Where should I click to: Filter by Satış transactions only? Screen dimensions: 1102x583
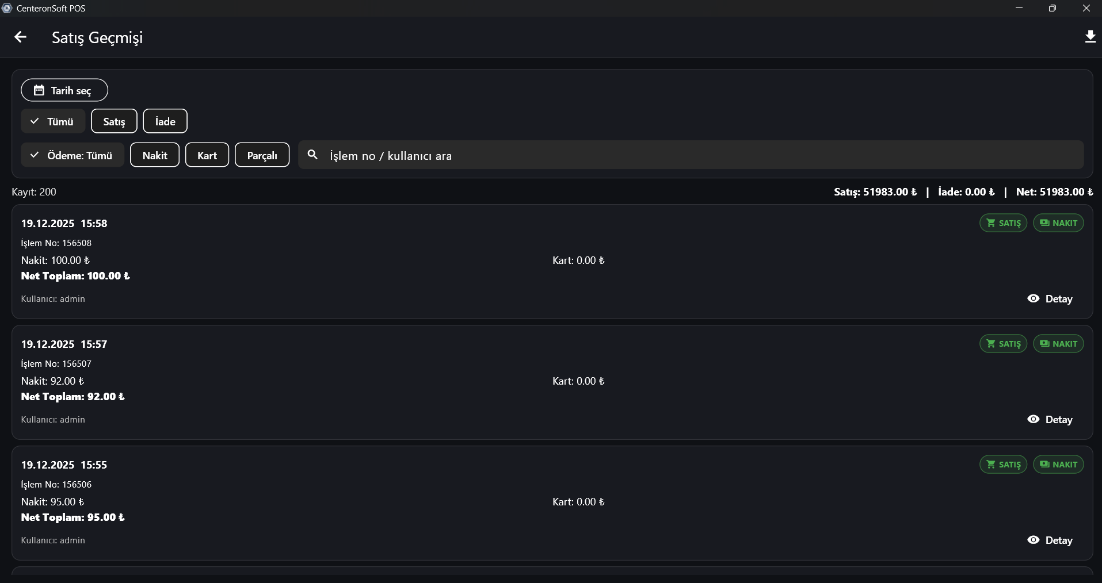coord(114,121)
